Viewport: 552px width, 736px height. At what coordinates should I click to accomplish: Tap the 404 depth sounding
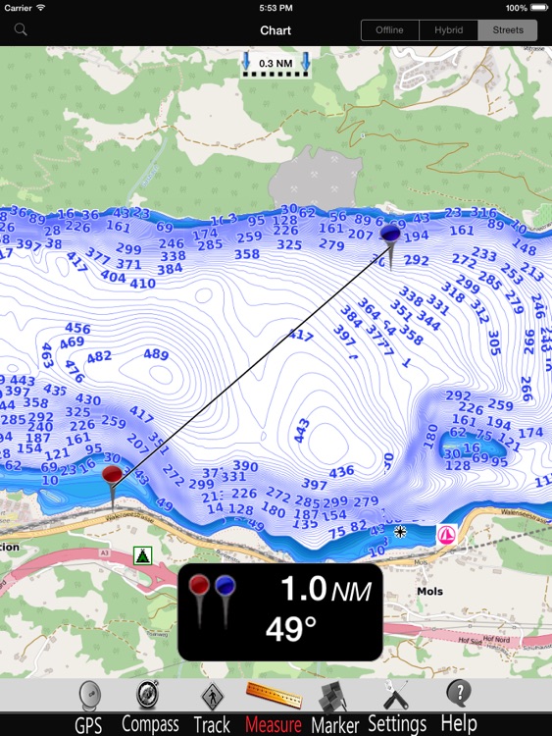(x=113, y=277)
